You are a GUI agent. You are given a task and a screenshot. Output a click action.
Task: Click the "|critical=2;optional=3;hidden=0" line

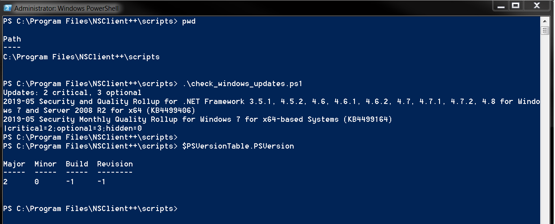click(72, 129)
